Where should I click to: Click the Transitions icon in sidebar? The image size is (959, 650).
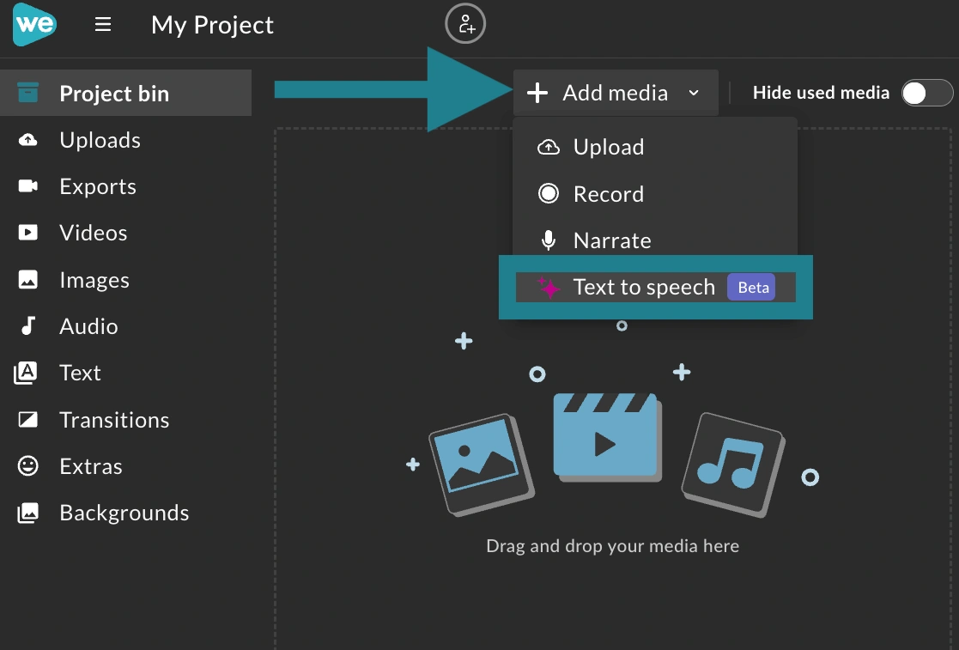[28, 420]
